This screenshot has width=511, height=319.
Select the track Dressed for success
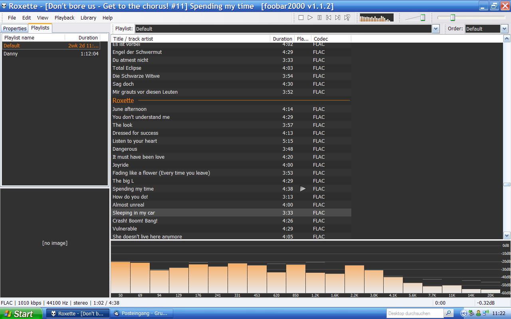(231, 133)
